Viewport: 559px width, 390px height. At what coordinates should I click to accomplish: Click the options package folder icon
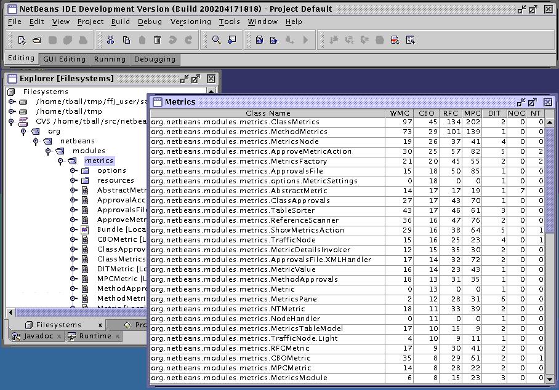tap(85, 170)
